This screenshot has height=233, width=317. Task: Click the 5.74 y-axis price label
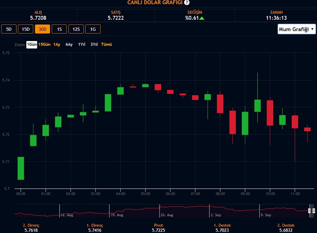(6, 80)
